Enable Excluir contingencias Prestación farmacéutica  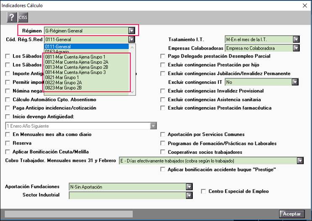(x=163, y=108)
